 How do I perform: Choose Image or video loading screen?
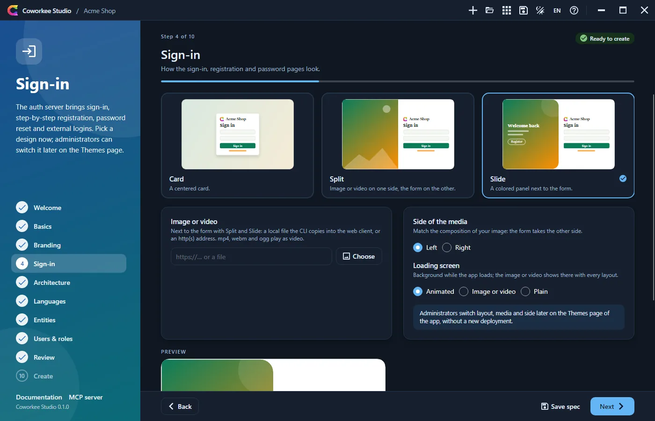pyautogui.click(x=464, y=291)
